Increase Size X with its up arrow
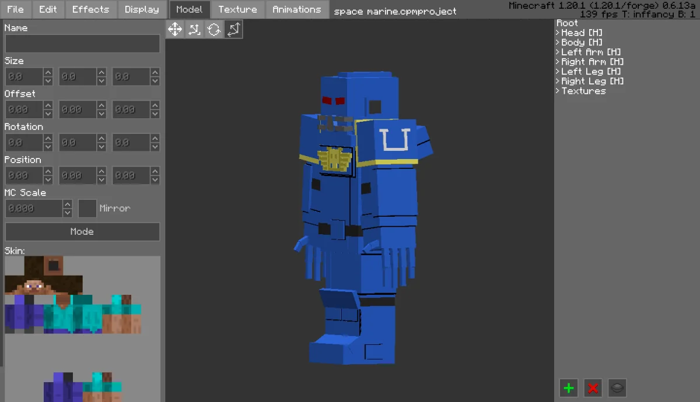The height and width of the screenshot is (402, 700). point(48,72)
